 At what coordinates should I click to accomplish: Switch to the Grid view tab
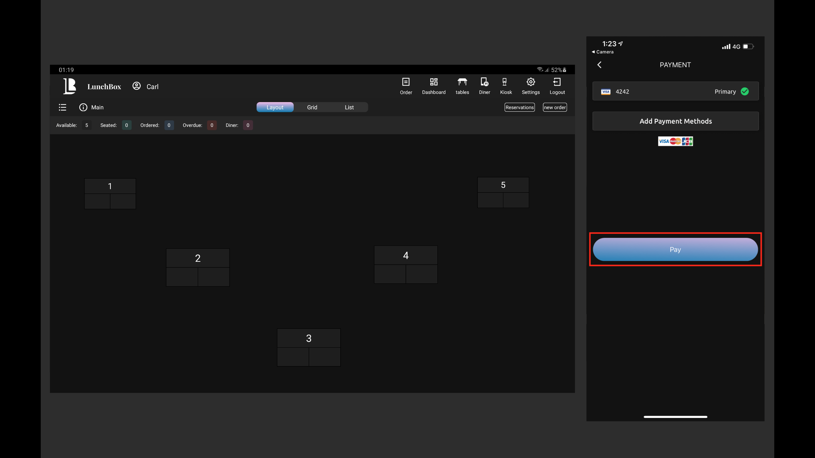312,108
